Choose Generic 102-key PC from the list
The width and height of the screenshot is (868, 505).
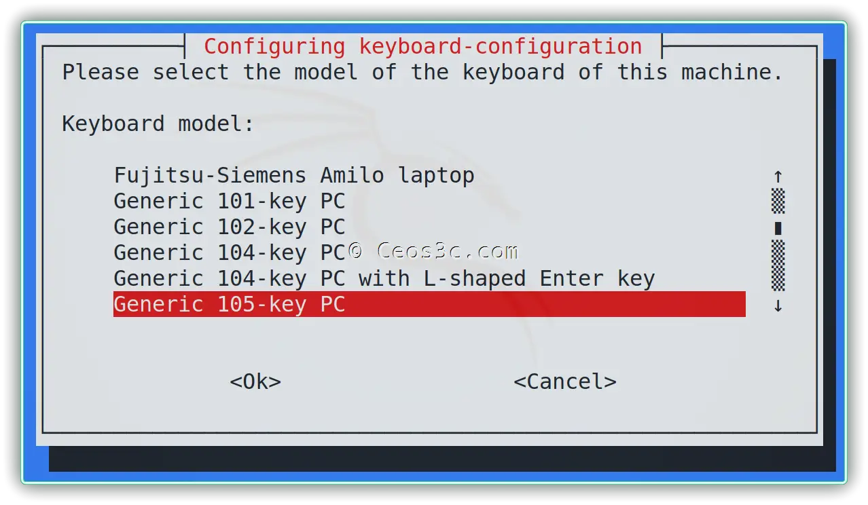230,227
